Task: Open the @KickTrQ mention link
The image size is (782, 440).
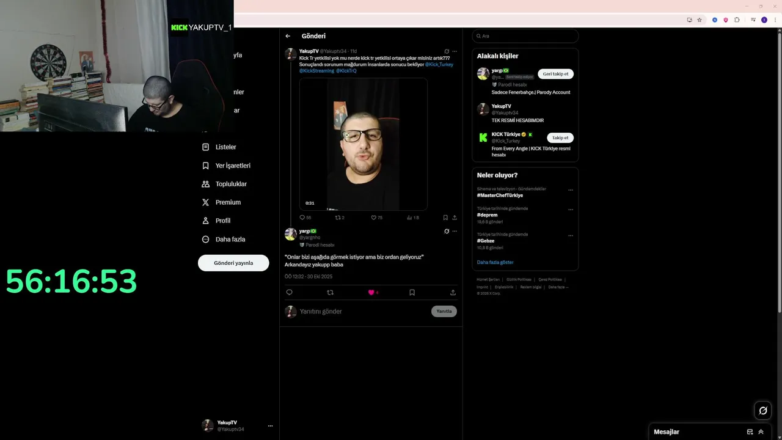Action: click(346, 71)
